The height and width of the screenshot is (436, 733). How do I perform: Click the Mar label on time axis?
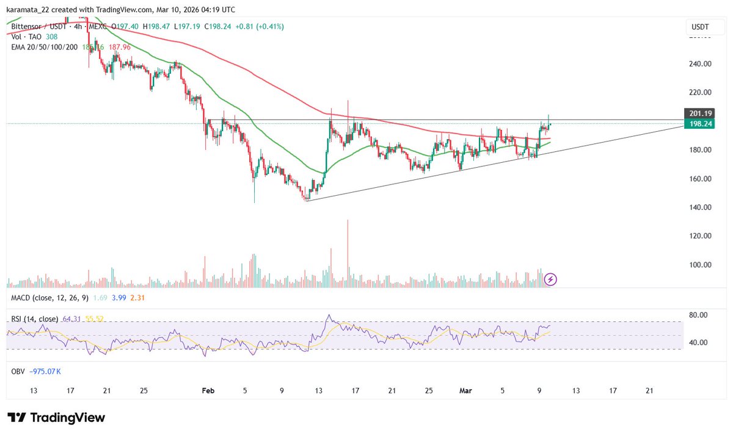pyautogui.click(x=465, y=390)
